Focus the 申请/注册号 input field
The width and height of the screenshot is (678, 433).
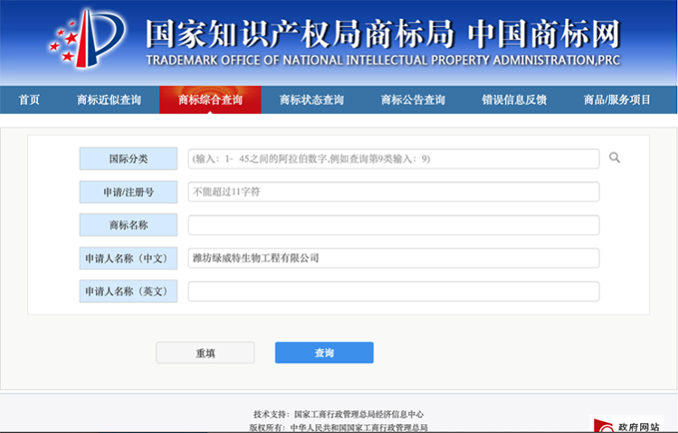click(394, 192)
